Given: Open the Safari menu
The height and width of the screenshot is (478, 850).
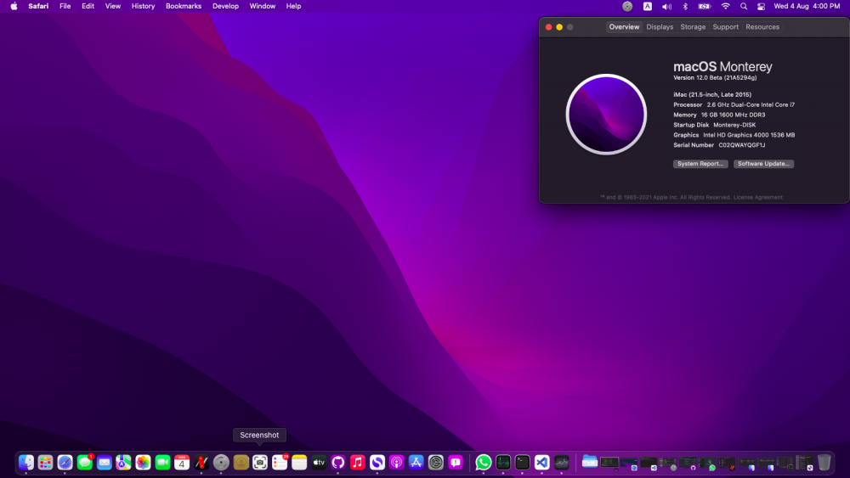Looking at the screenshot, I should click(x=38, y=7).
